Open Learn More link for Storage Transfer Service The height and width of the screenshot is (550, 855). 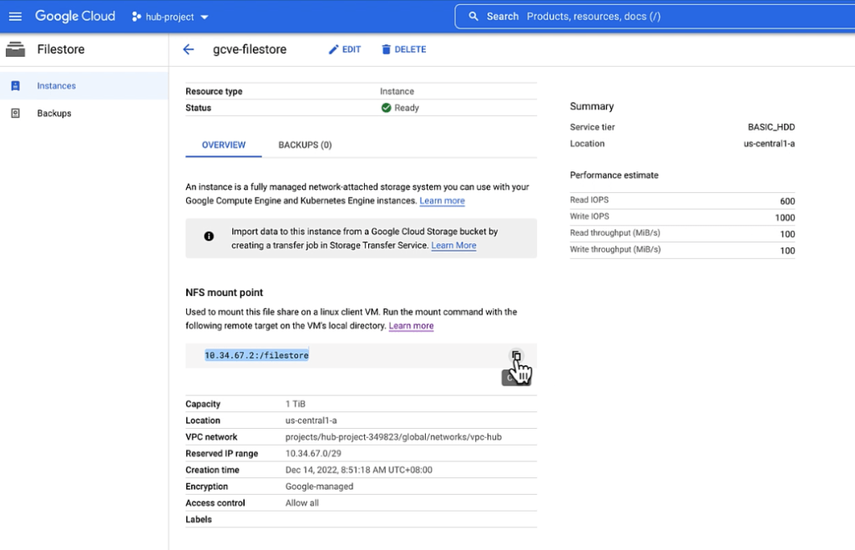click(453, 246)
